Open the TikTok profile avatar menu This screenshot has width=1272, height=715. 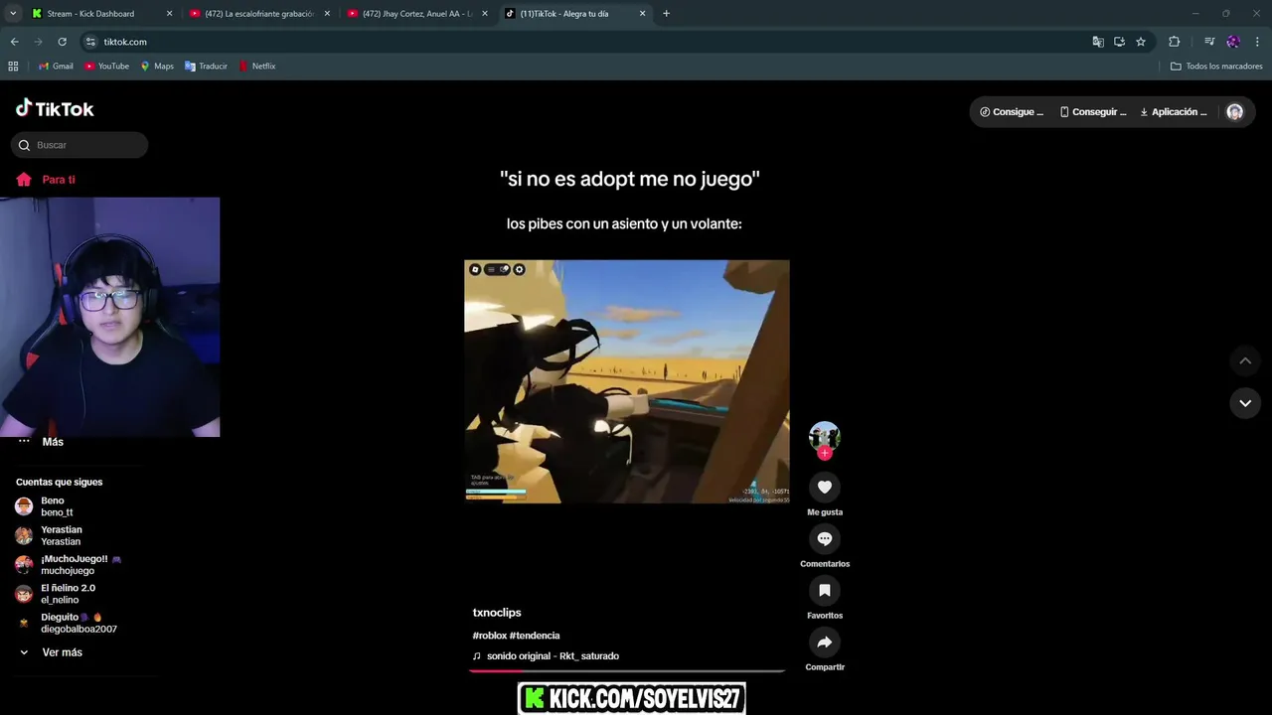pyautogui.click(x=1234, y=112)
